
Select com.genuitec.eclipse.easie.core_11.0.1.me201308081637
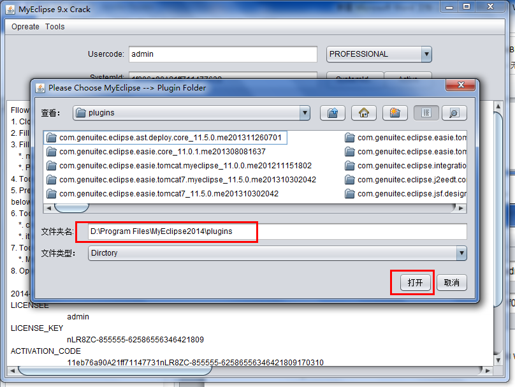tap(163, 152)
